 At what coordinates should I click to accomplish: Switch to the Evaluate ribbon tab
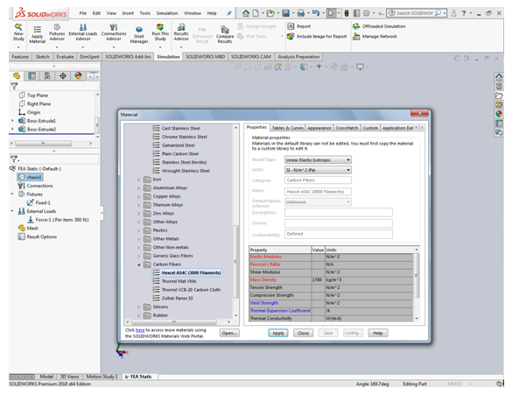coord(65,57)
